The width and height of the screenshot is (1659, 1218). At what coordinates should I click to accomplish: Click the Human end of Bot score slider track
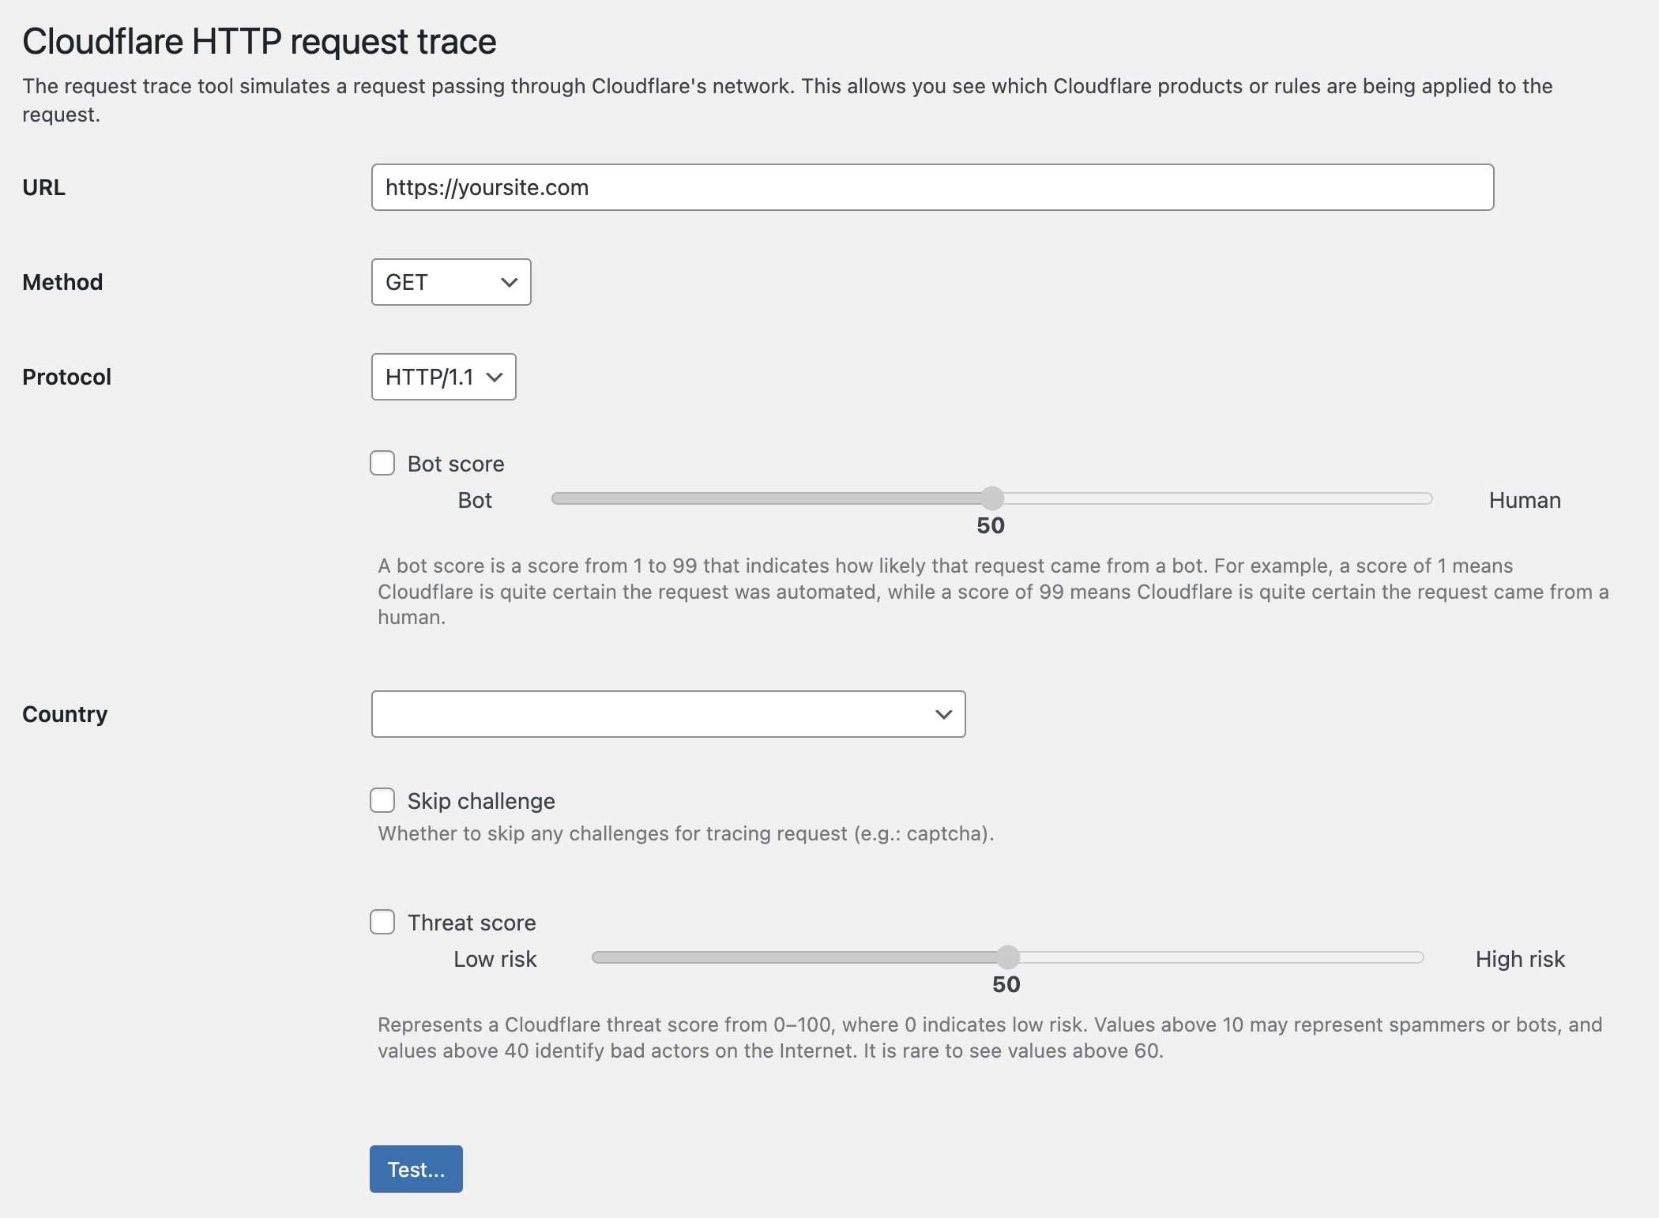1422,498
